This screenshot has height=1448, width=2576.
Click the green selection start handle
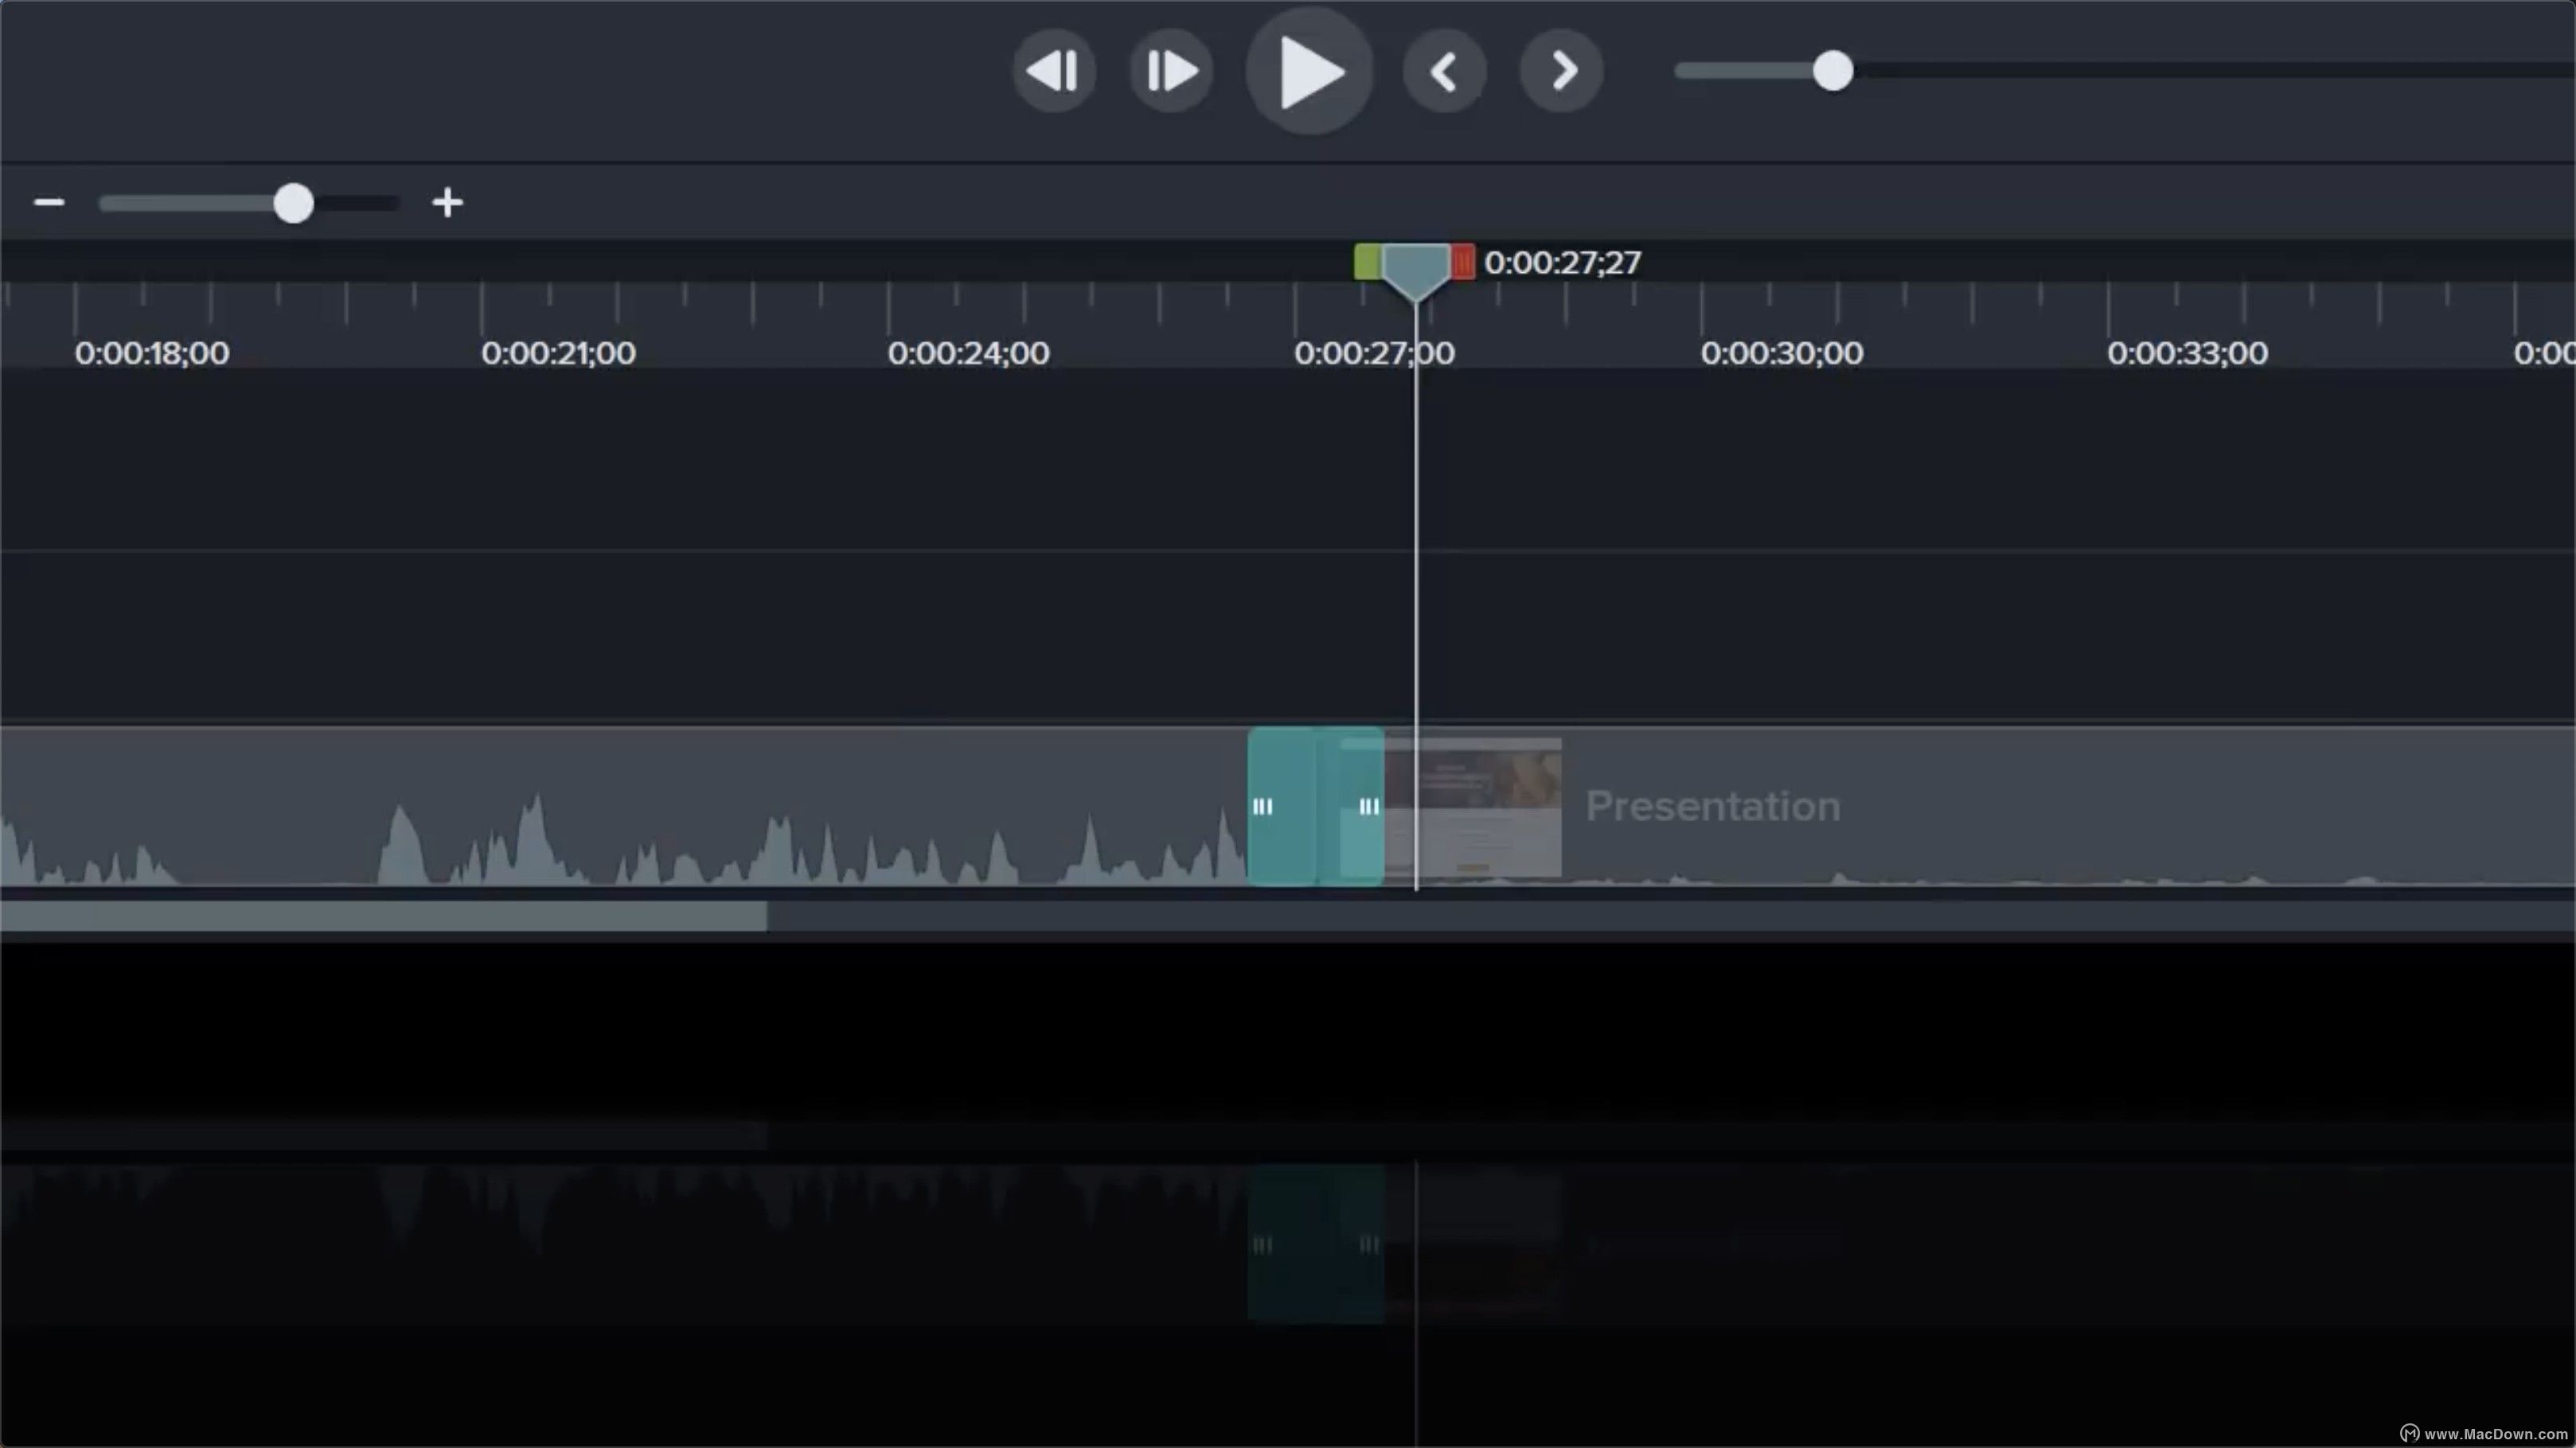1365,261
